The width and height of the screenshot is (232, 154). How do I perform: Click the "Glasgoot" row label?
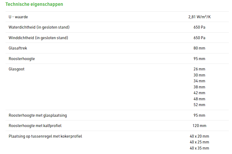click(17, 69)
